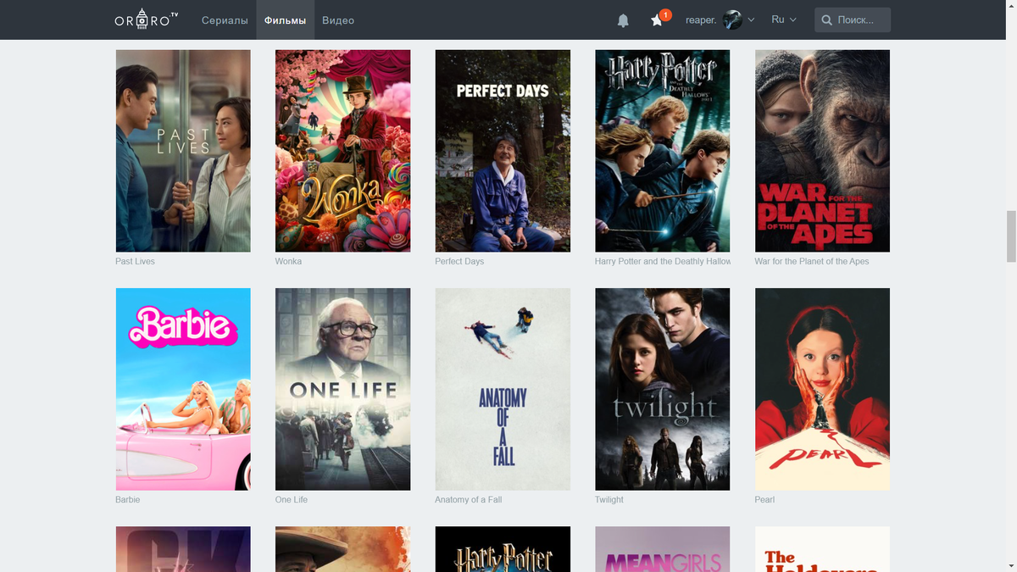Click the Pearl title link
Viewport: 1017px width, 572px height.
(764, 499)
